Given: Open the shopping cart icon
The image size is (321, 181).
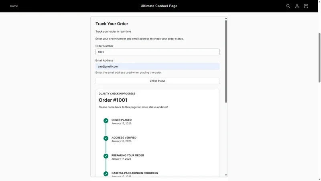Looking at the screenshot, I should point(306,6).
